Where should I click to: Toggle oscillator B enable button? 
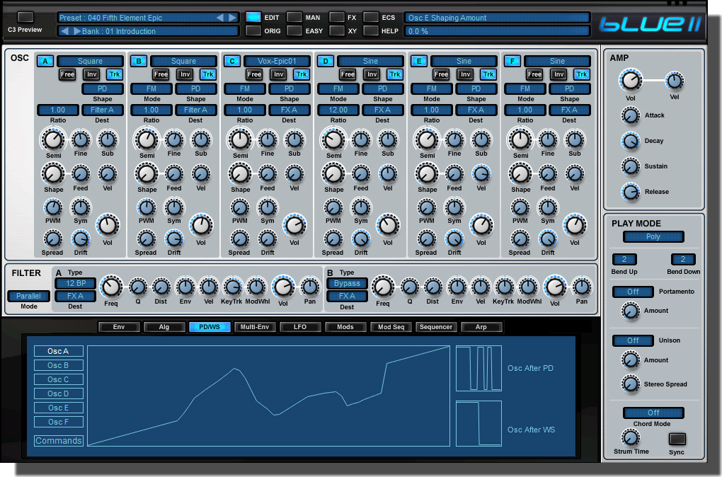139,61
